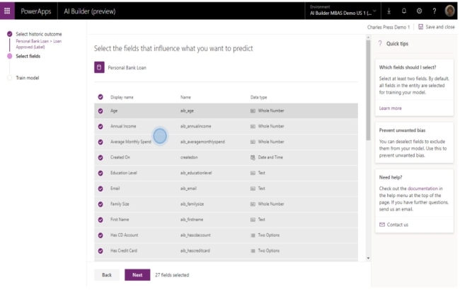Click the createdon name cell
The image size is (460, 307).
click(189, 157)
